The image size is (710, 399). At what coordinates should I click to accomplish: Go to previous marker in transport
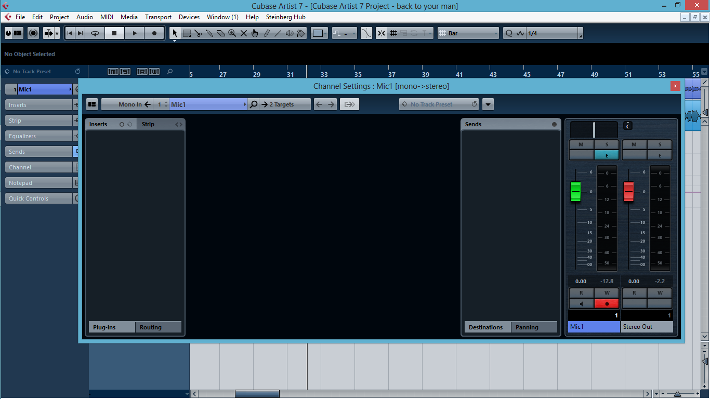click(x=70, y=33)
